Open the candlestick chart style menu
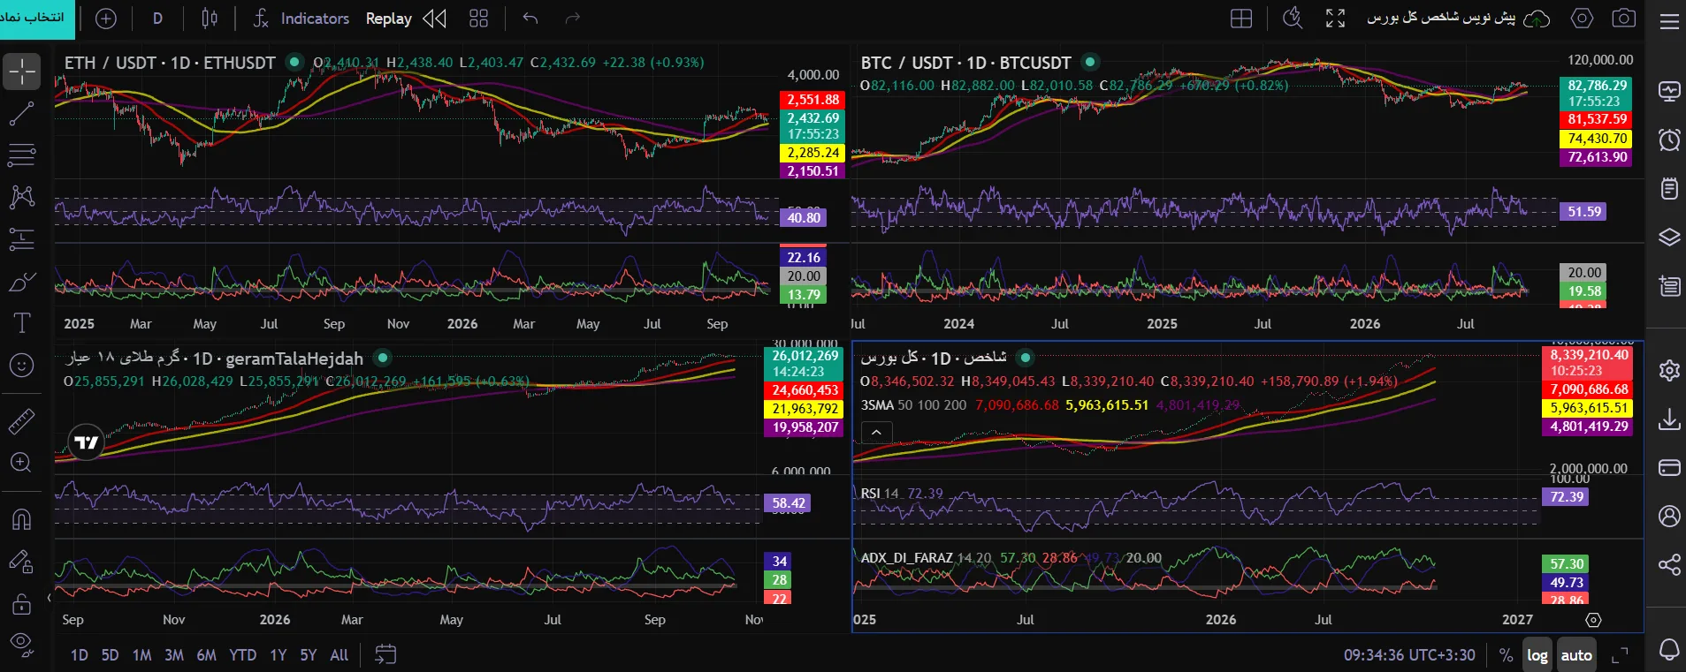Viewport: 1686px width, 672px height. (210, 19)
